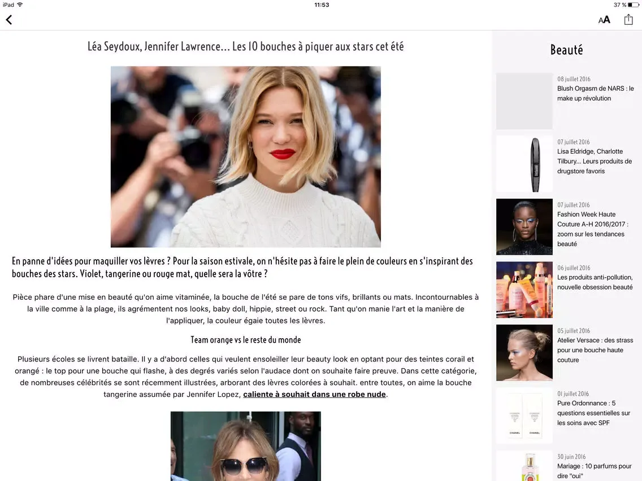642x481 pixels.
Task: Tap the "08 juillet 2016" date label
Action: click(574, 79)
